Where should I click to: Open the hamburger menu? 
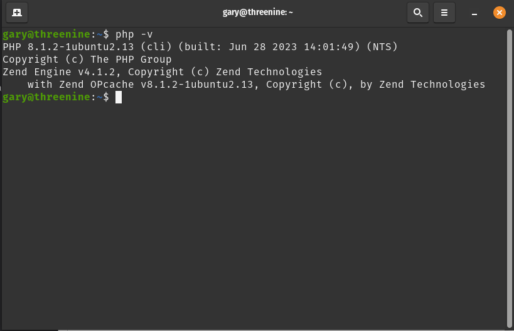click(444, 13)
